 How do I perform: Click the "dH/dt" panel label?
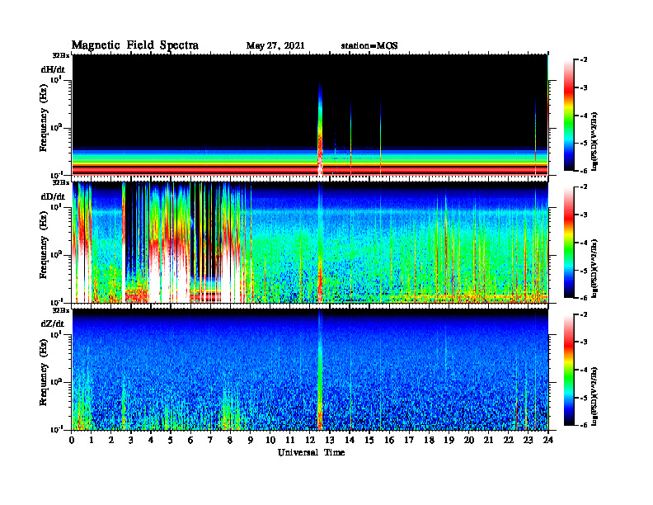click(x=53, y=69)
